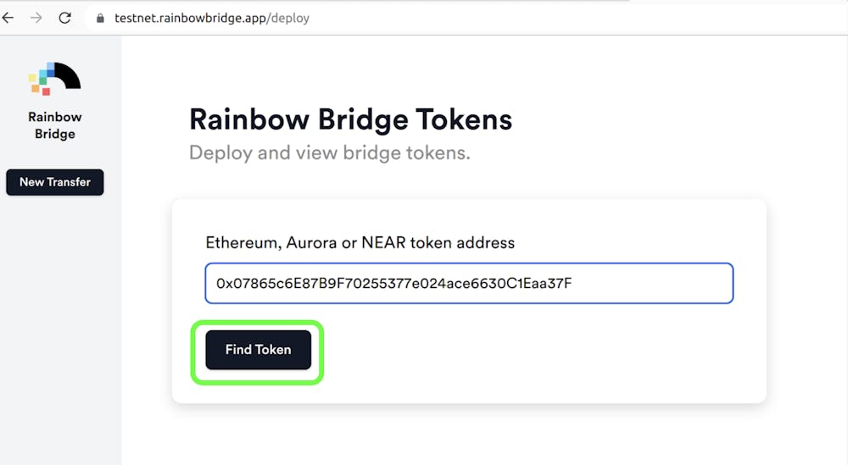Click the Rainbow Bridge logo image
This screenshot has height=465, width=848.
coord(54,79)
